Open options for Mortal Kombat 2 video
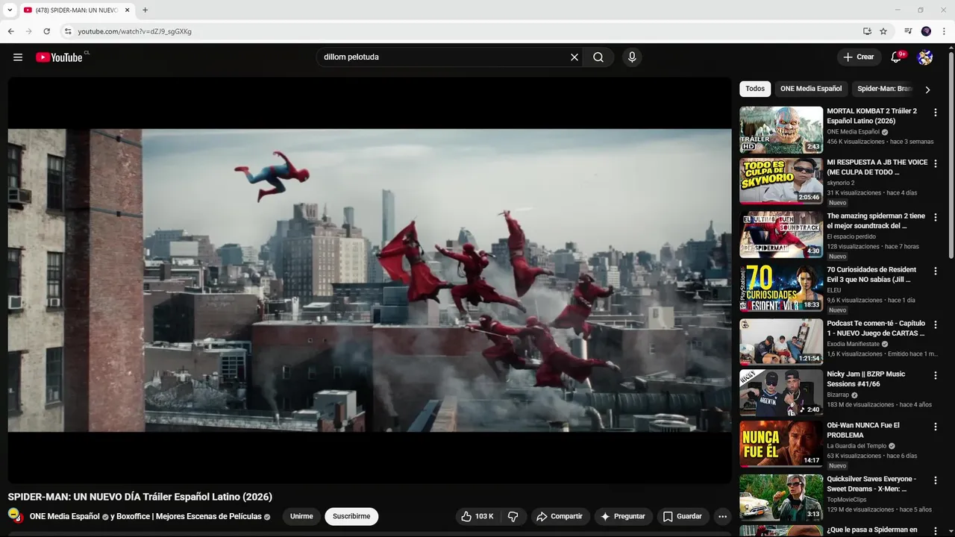The width and height of the screenshot is (955, 537). point(936,113)
